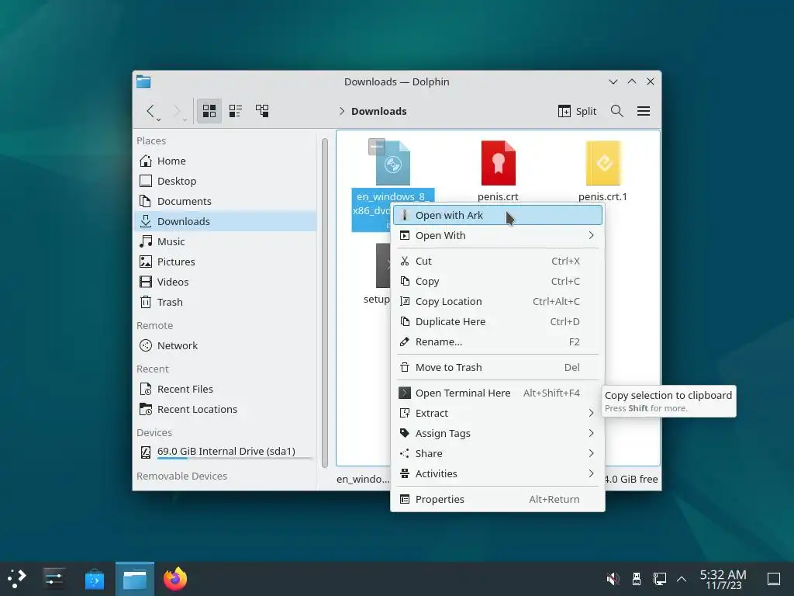Image resolution: width=794 pixels, height=596 pixels.
Task: Open Documents in Places panel
Action: point(226,201)
